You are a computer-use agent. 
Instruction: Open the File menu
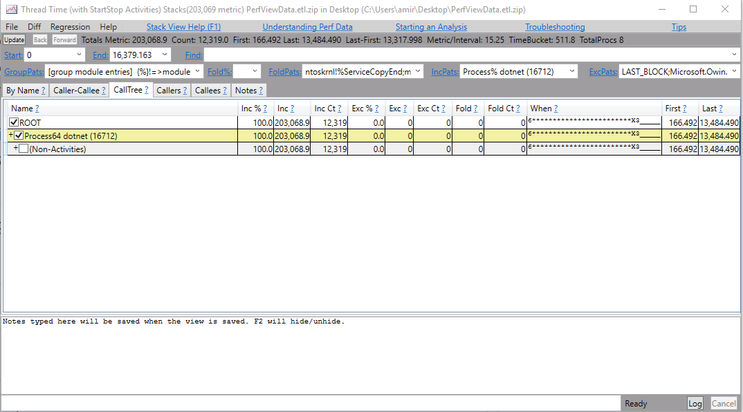(10, 26)
